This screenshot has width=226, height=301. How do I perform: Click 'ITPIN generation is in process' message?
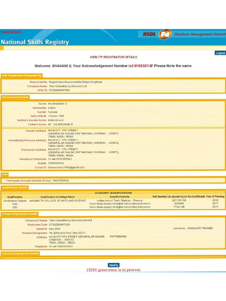point(113,270)
